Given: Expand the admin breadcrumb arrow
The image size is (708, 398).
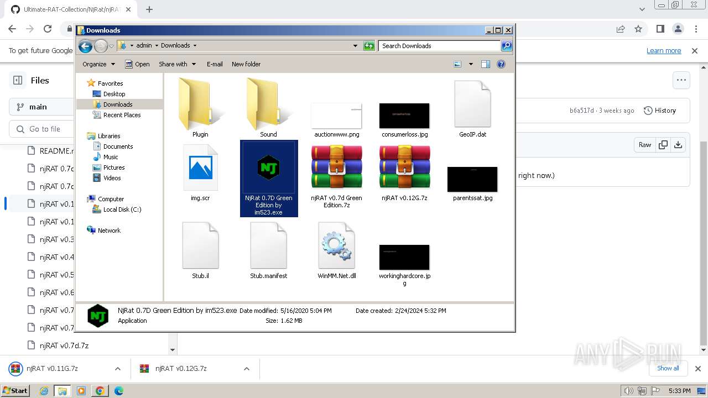Looking at the screenshot, I should [156, 46].
